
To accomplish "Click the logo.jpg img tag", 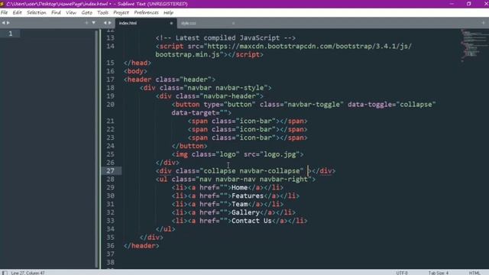I will [x=238, y=154].
